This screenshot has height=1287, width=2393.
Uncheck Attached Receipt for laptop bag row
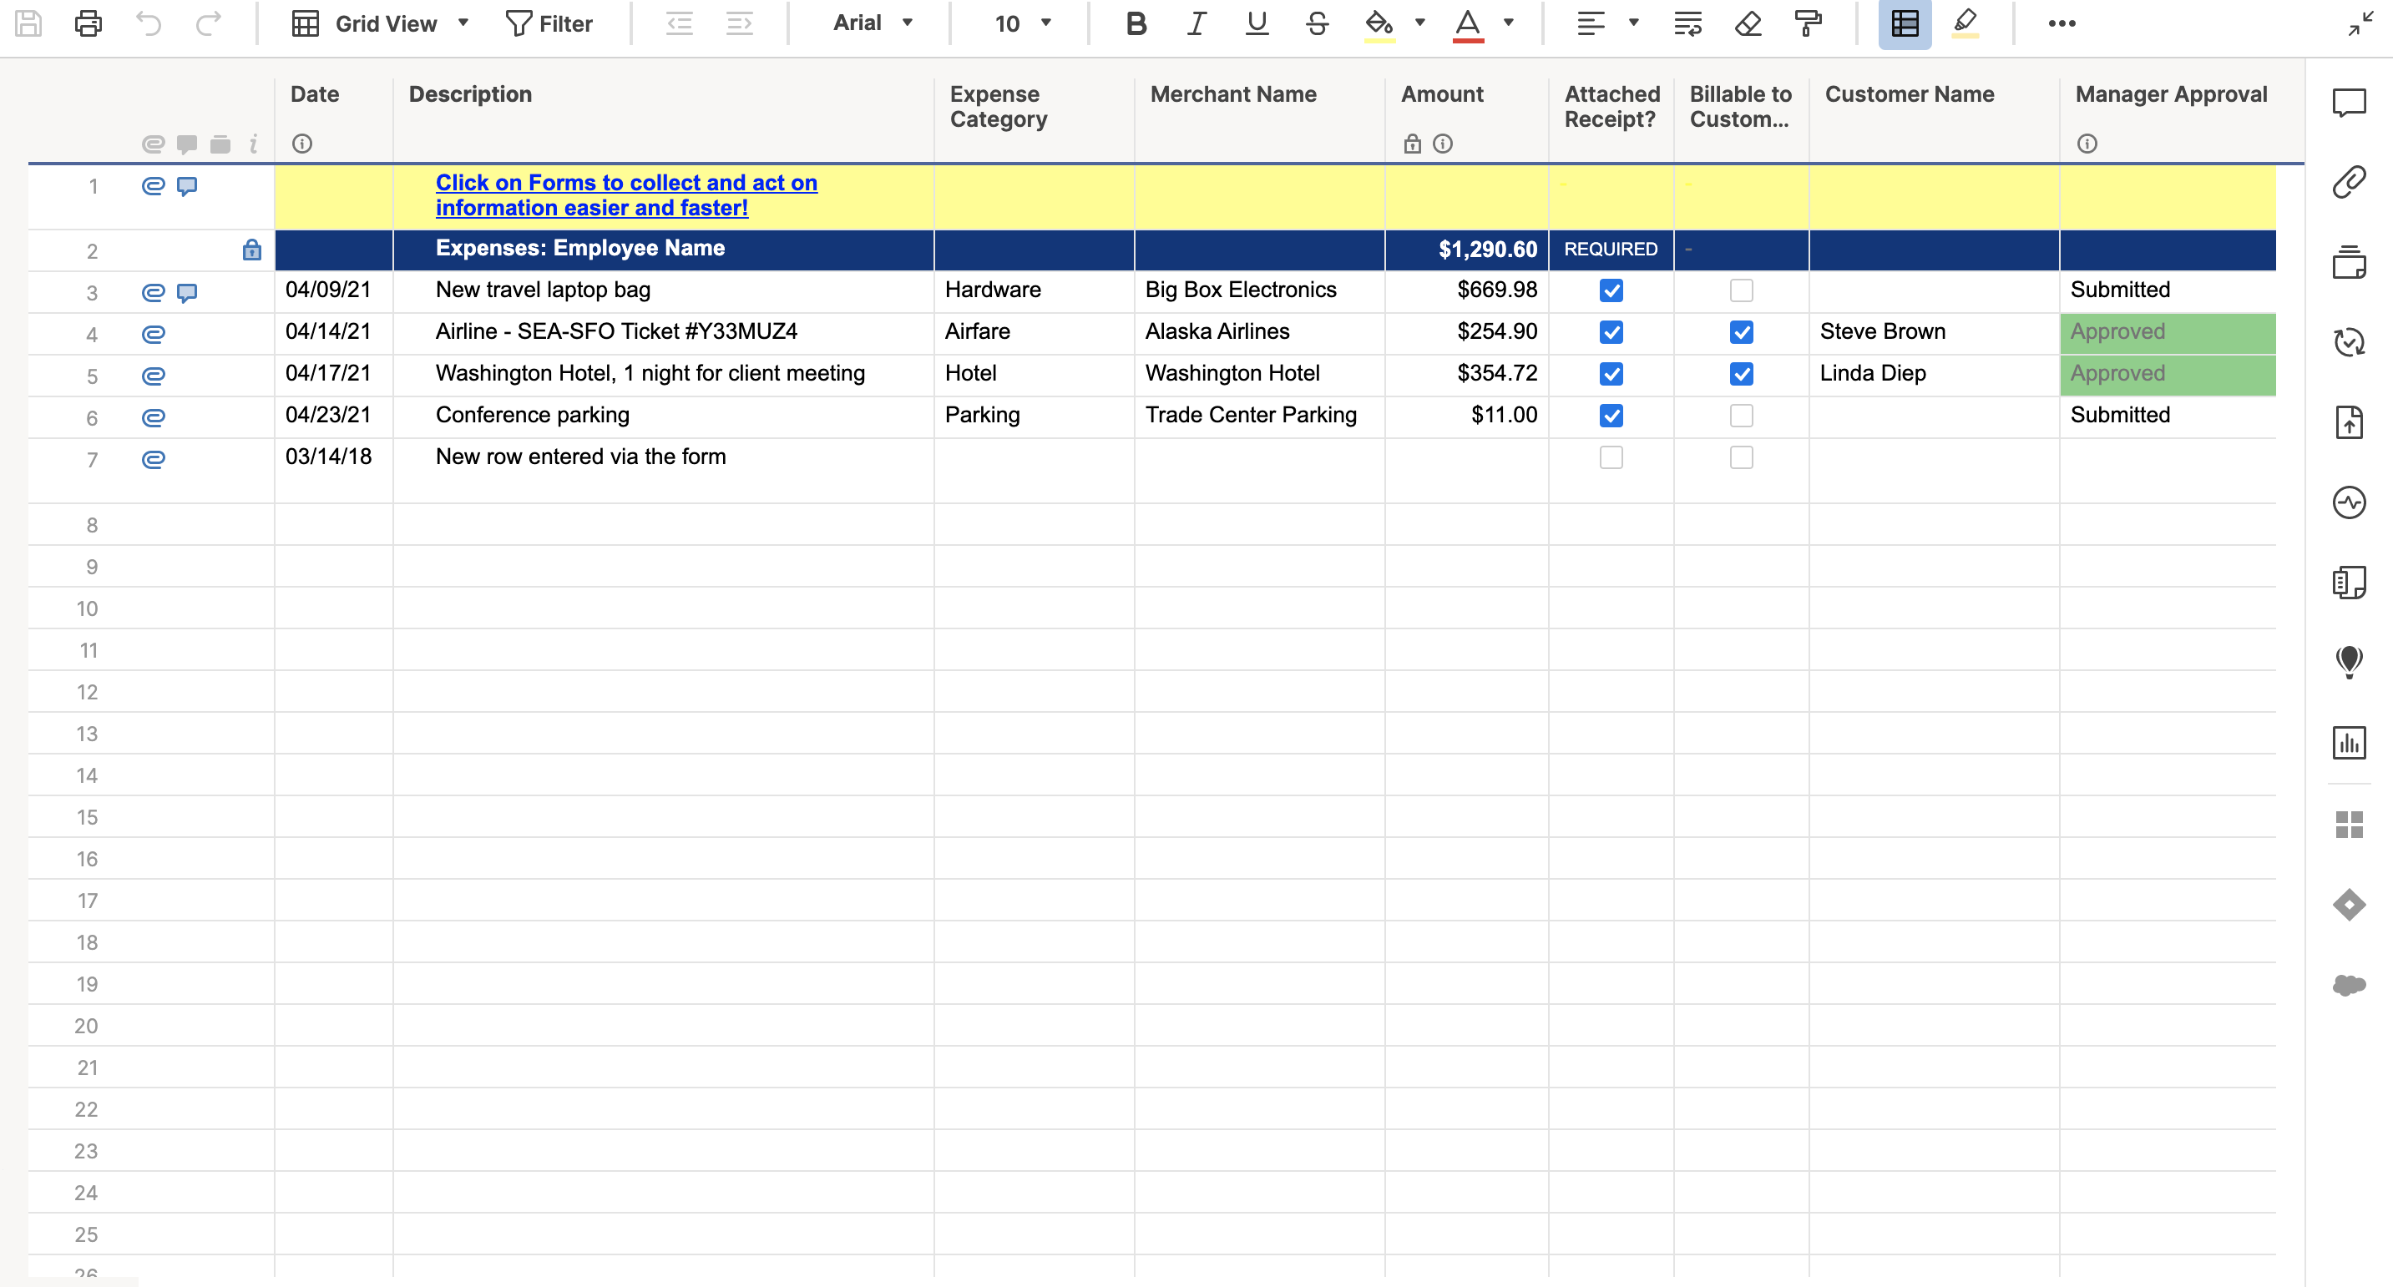tap(1611, 290)
